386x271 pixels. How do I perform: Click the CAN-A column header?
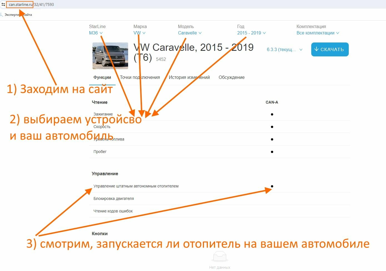(272, 102)
